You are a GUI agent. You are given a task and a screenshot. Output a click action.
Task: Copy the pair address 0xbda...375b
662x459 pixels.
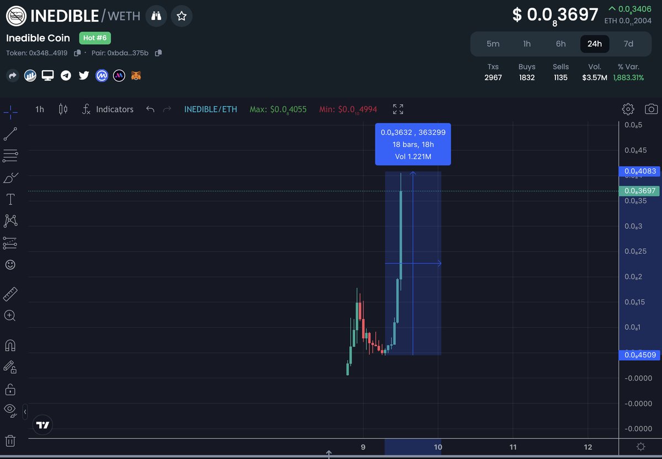click(x=158, y=53)
